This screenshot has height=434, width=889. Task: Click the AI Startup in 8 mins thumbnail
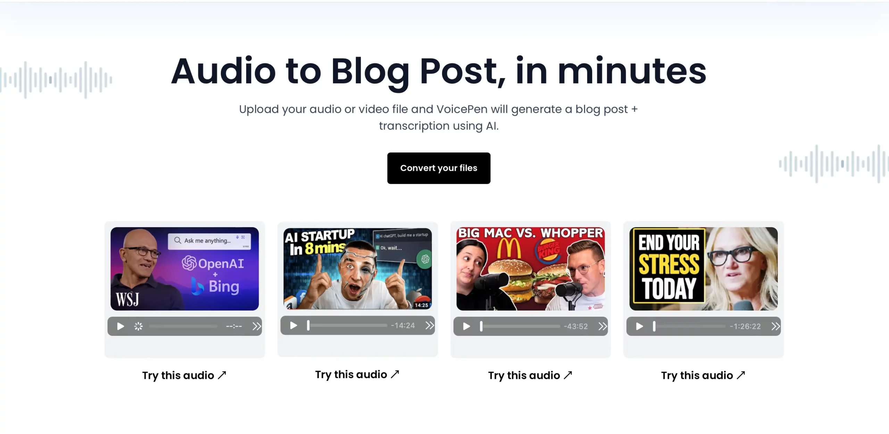pyautogui.click(x=357, y=269)
